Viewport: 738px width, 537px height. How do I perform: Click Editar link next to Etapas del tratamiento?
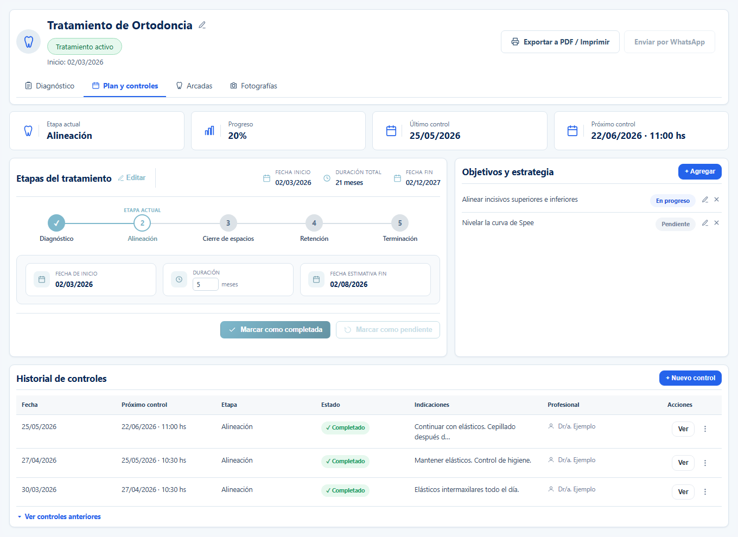coord(132,178)
